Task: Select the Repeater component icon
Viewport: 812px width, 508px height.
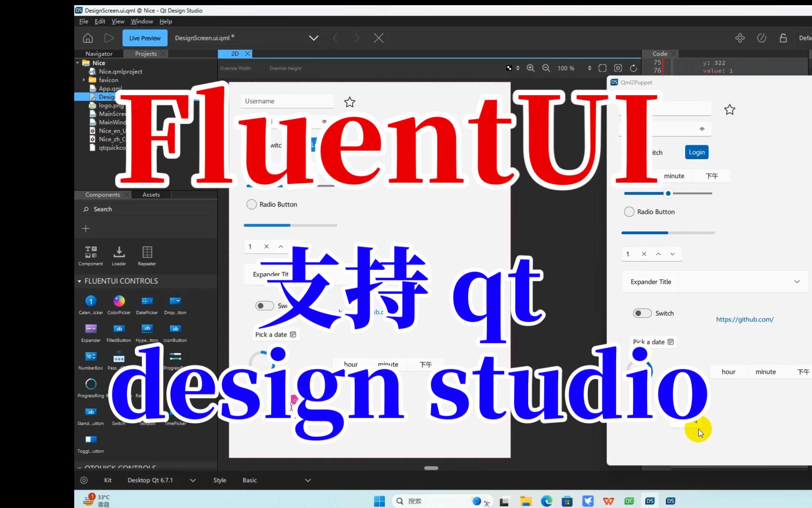Action: coord(147,255)
